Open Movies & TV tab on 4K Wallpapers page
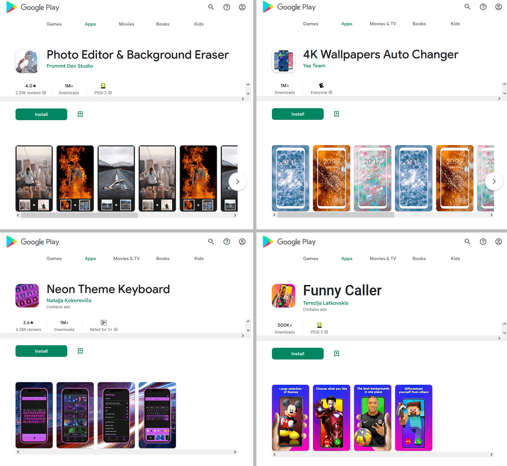This screenshot has height=466, width=507. (x=383, y=24)
